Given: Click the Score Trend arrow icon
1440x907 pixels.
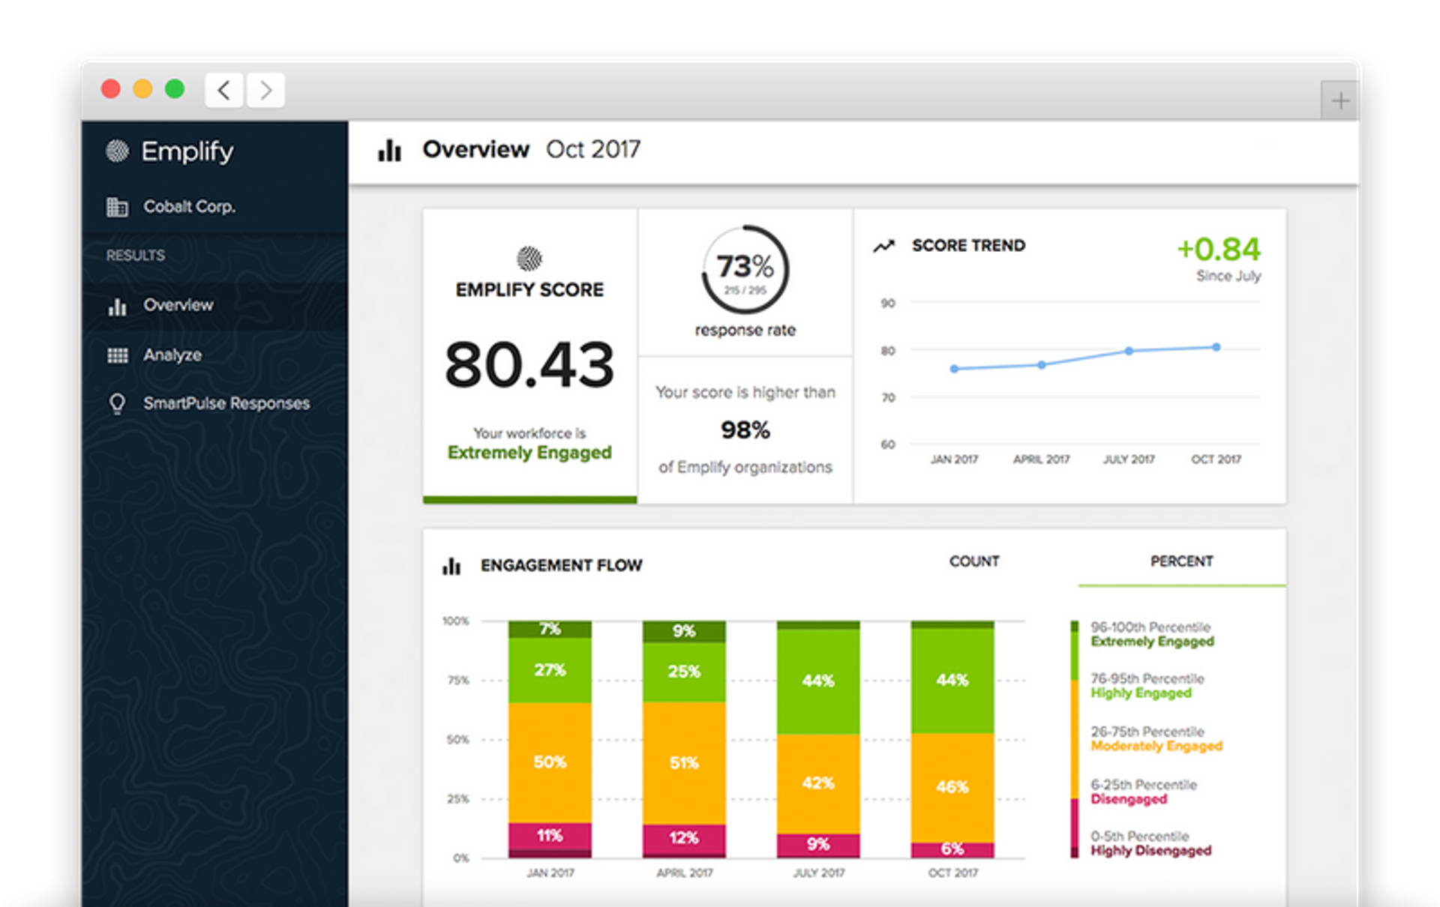Looking at the screenshot, I should pyautogui.click(x=883, y=244).
